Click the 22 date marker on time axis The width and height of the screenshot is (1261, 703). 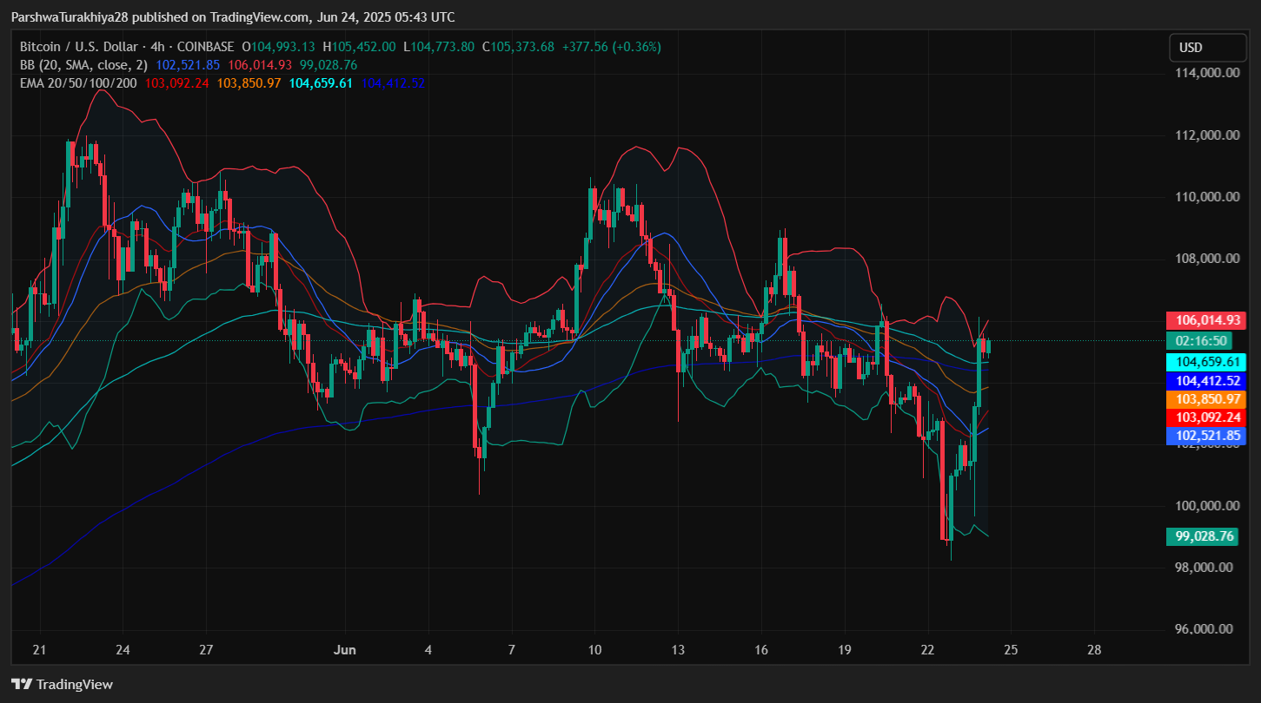click(x=927, y=649)
